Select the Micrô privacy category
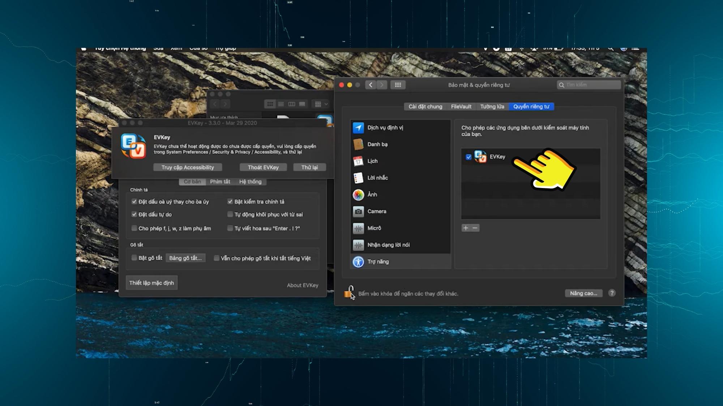Image resolution: width=723 pixels, height=406 pixels. coord(374,228)
